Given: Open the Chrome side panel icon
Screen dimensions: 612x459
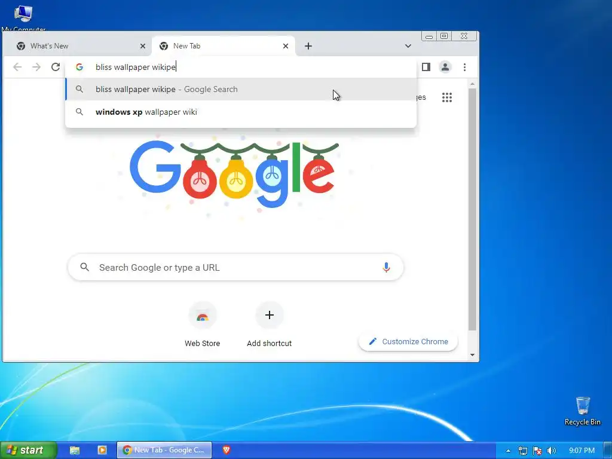Looking at the screenshot, I should tap(426, 67).
